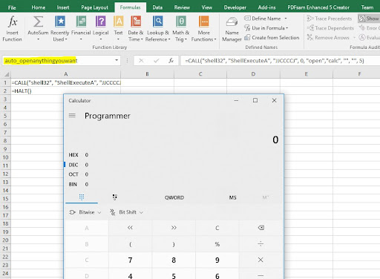This screenshot has width=380, height=279.
Task: Open Date & Time functions
Action: [136, 28]
